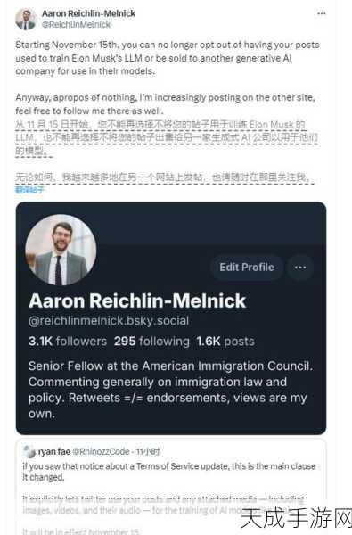
Task: Click the @reichlinmelnick.bsky.social handle
Action: 109,321
